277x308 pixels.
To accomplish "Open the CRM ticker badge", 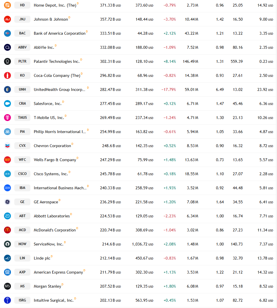I will (x=22, y=104).
